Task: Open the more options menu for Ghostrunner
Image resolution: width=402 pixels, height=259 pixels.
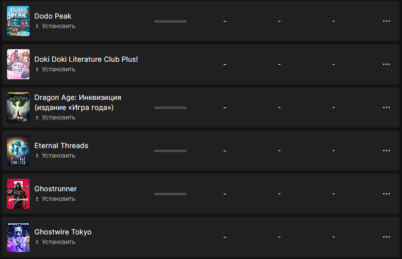Action: (x=386, y=194)
